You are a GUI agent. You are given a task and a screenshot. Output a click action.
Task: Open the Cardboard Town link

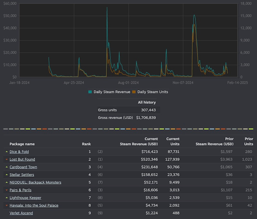[23, 167]
